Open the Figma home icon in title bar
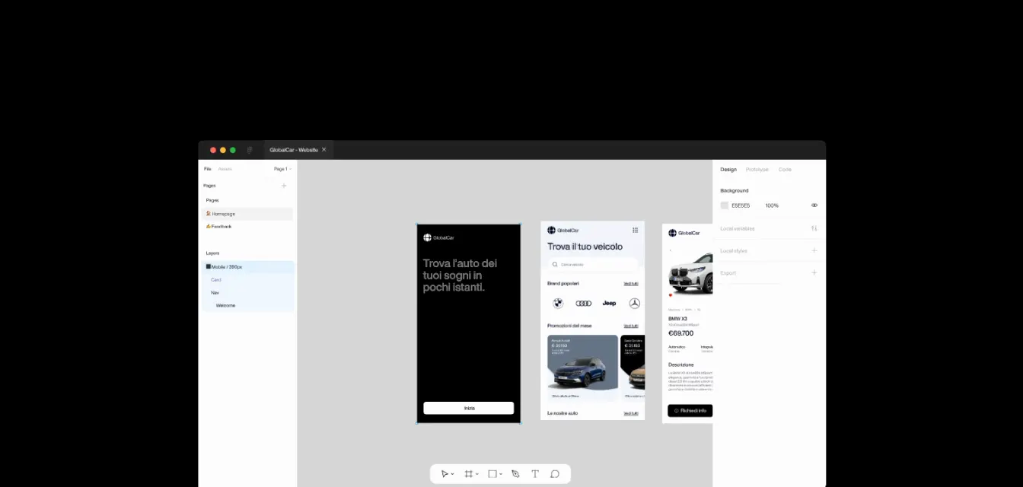 click(x=250, y=150)
